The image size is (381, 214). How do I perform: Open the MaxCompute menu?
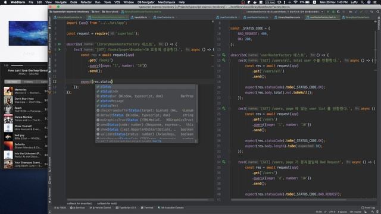[167, 2]
